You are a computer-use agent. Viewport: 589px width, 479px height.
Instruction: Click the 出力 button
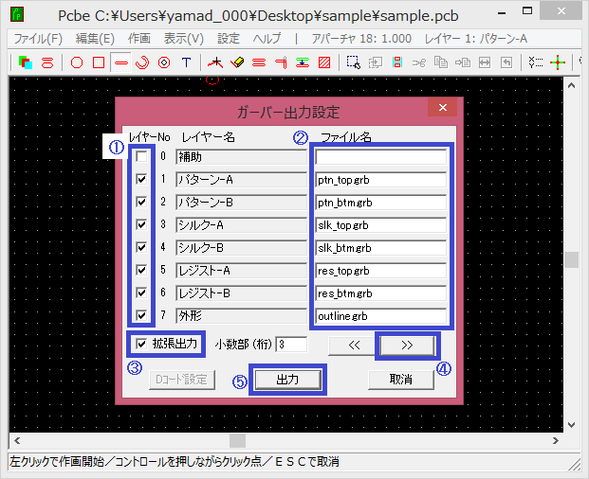(287, 380)
